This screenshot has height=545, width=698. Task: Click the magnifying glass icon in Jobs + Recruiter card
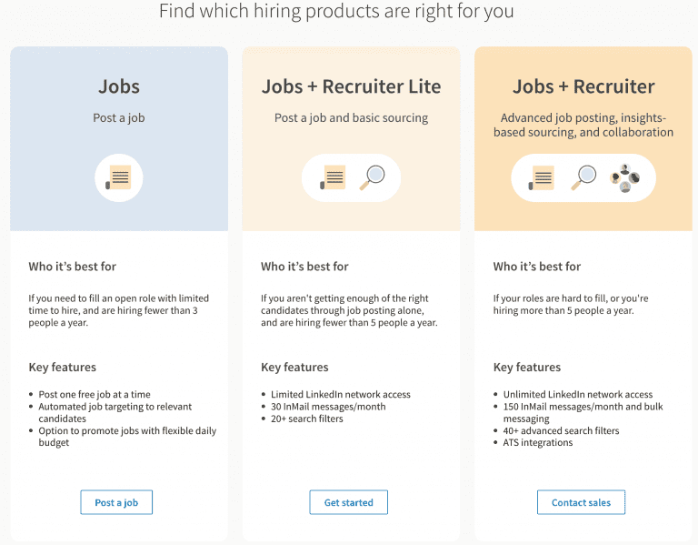(583, 177)
